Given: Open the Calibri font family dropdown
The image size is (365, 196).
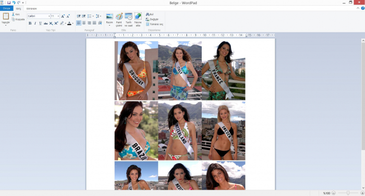Looking at the screenshot, I should tap(39, 16).
